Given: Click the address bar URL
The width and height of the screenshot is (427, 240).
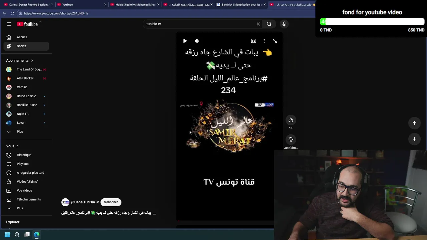Looking at the screenshot, I should (56, 13).
